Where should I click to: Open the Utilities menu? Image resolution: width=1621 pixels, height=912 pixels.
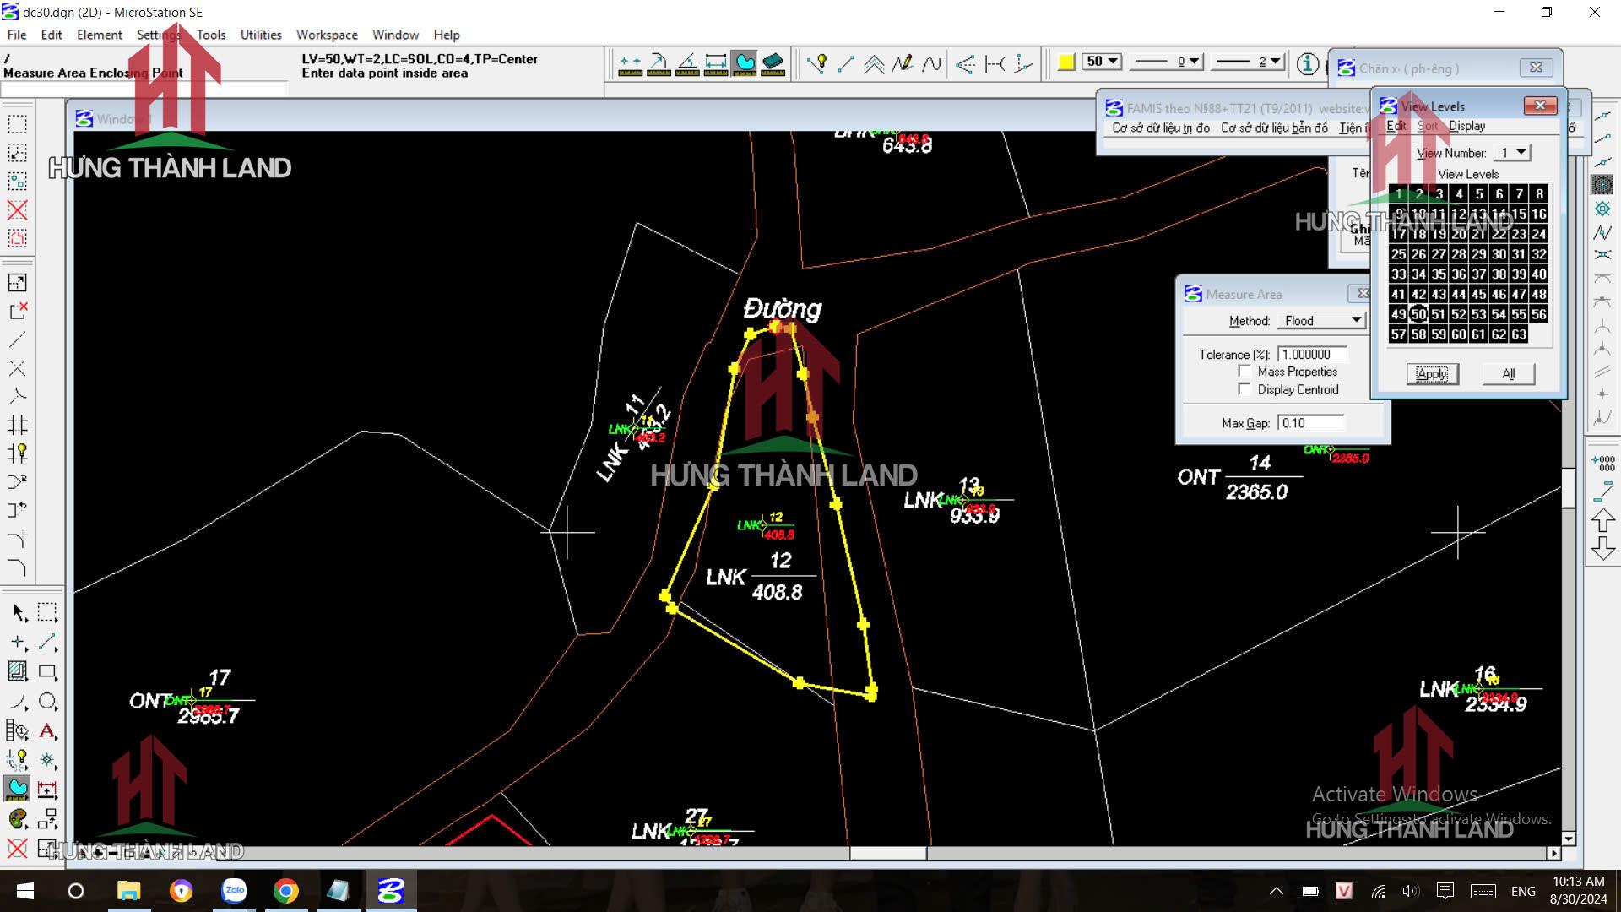coord(260,35)
